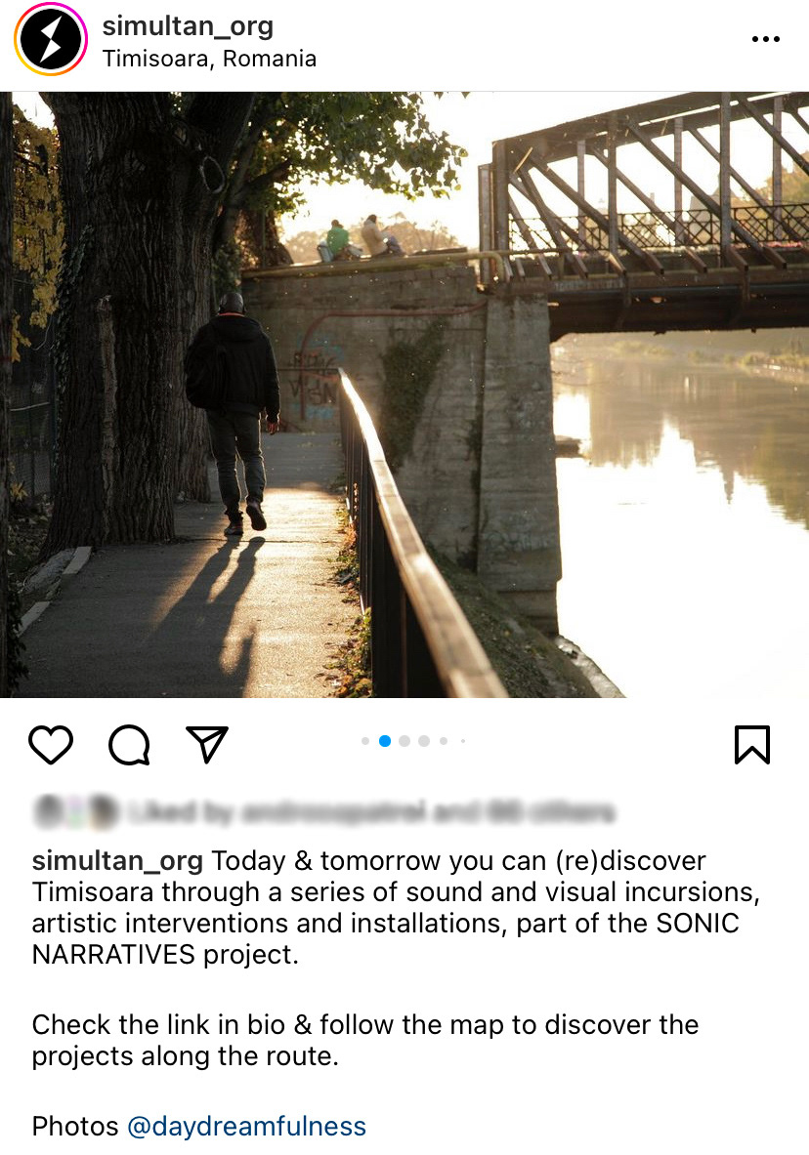Go to the third carousel dot
Screen dimensions: 809x1155
tap(404, 741)
